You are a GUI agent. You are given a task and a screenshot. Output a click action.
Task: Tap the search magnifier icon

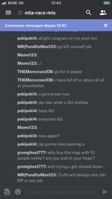(x=88, y=13)
